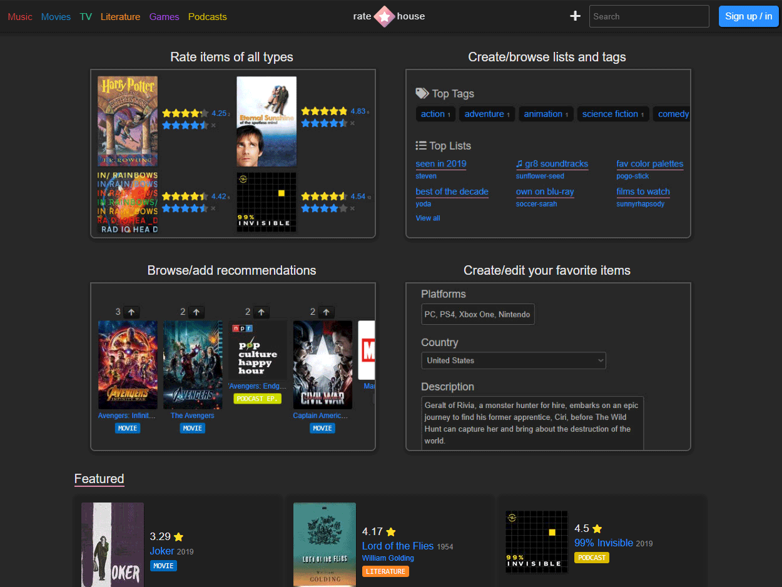Click the rate house star logo
This screenshot has width=782, height=587.
pos(384,16)
